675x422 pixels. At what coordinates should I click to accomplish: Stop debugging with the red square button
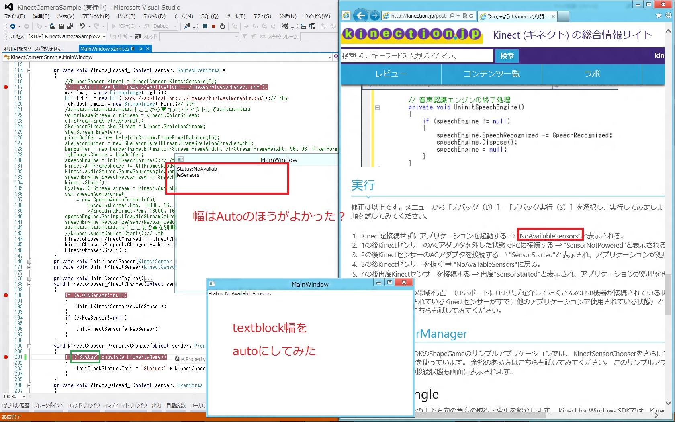214,26
